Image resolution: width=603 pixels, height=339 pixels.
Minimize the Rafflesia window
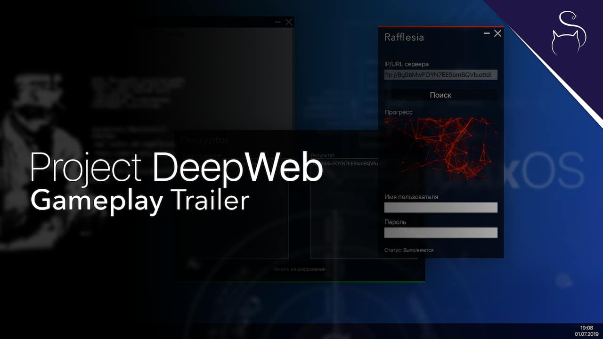pyautogui.click(x=487, y=33)
